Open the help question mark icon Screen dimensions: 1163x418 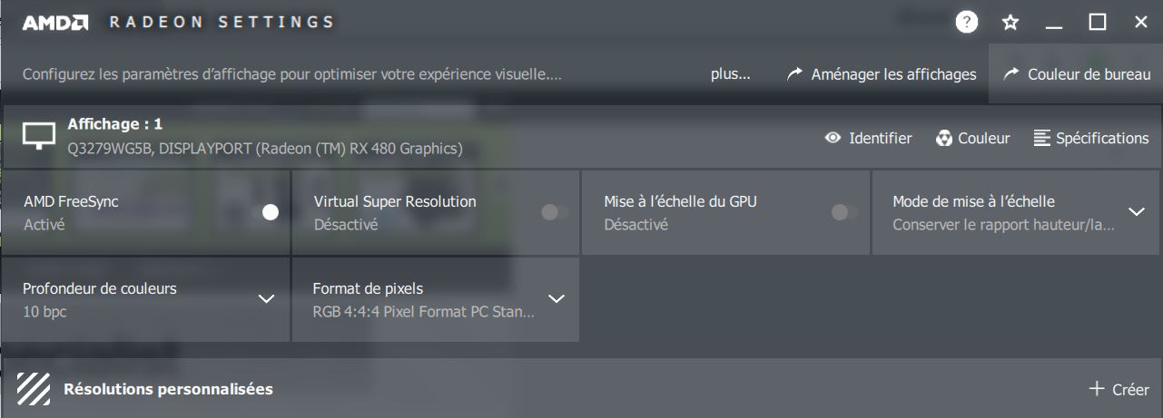tap(967, 23)
